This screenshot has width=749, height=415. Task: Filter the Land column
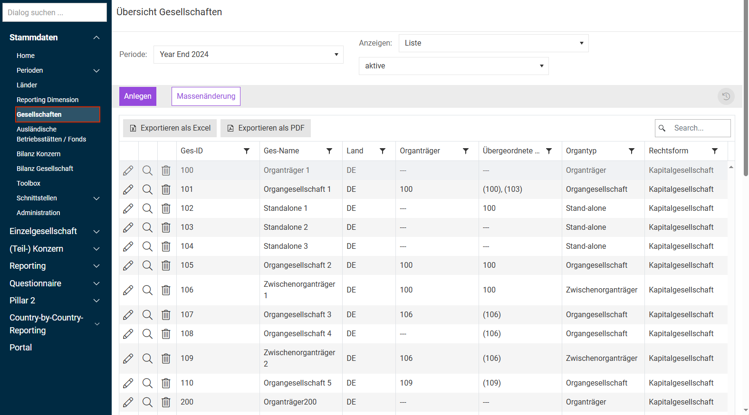click(383, 151)
